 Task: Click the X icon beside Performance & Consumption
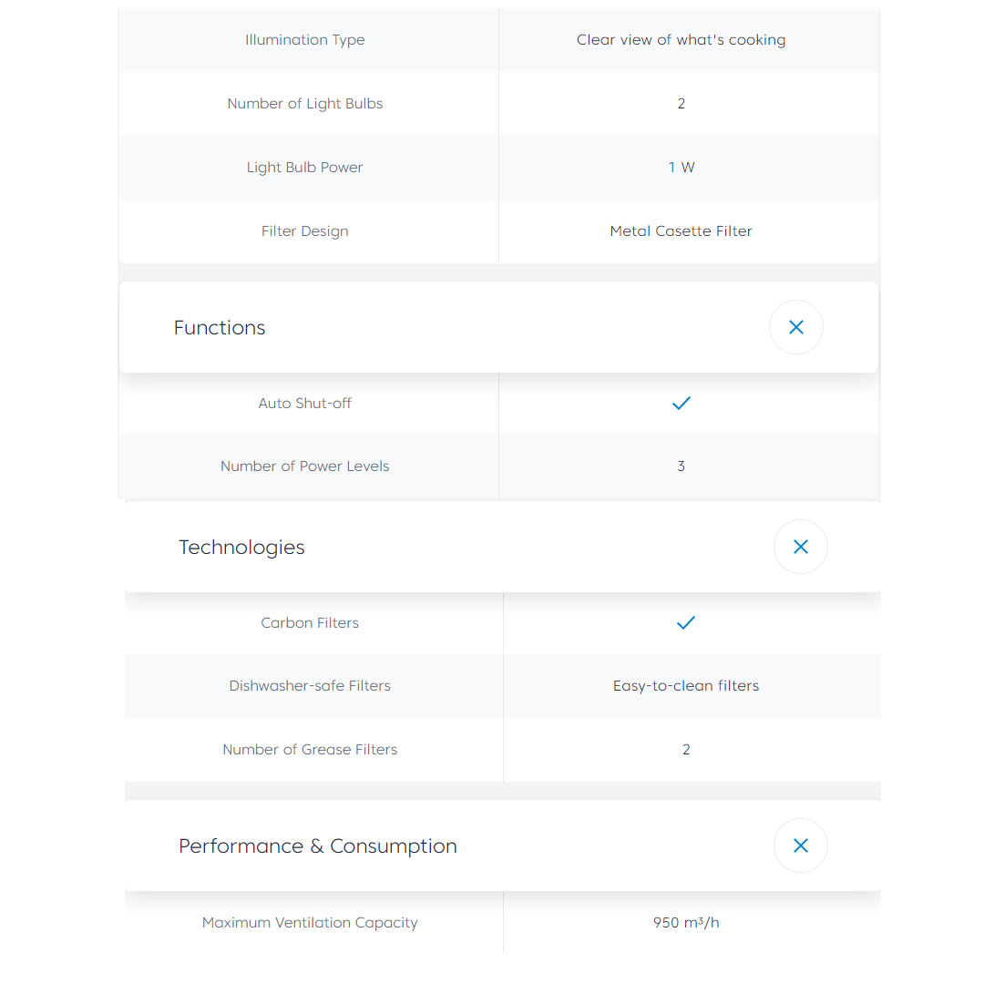click(x=800, y=846)
